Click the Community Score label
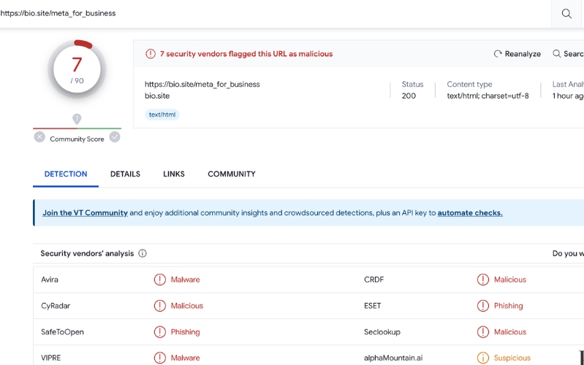584x365 pixels. point(77,139)
